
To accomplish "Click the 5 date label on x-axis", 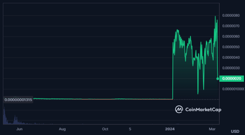I will point(130,129).
